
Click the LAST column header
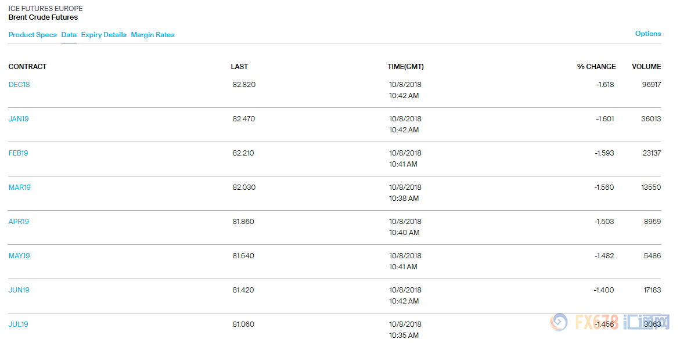tap(239, 67)
